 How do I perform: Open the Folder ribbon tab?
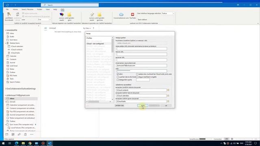[39, 9]
